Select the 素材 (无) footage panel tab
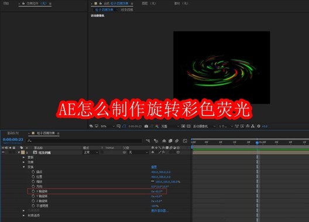The width and height of the screenshot is (309, 222). point(181,4)
